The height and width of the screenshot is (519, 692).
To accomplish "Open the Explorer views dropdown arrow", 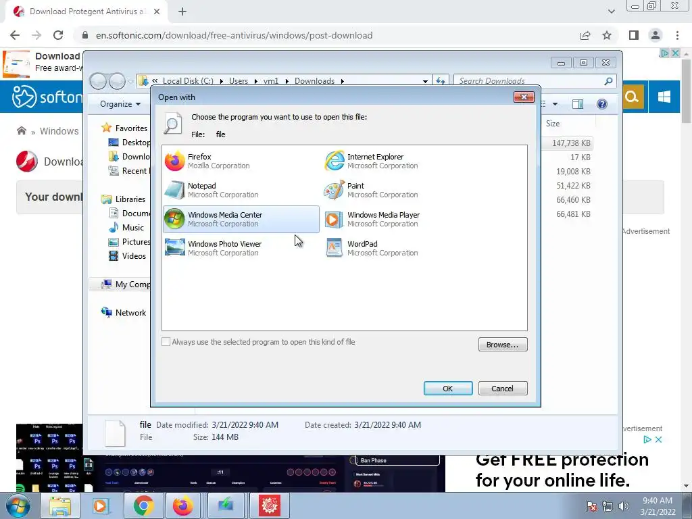I will click(x=555, y=103).
